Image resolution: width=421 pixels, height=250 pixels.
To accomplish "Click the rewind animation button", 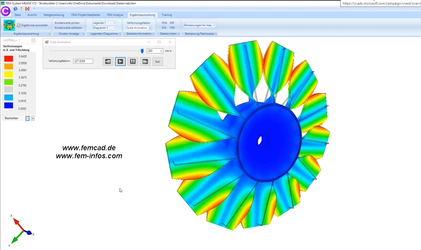I will point(108,61).
